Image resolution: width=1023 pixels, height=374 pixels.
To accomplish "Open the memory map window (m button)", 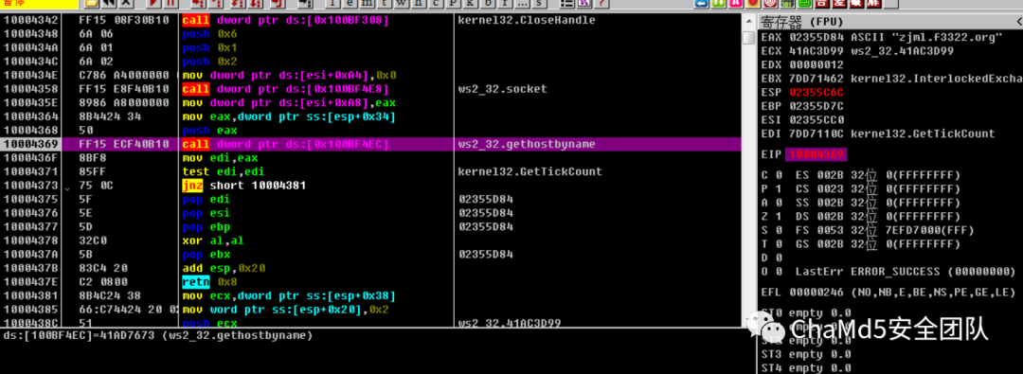I will 368,3.
